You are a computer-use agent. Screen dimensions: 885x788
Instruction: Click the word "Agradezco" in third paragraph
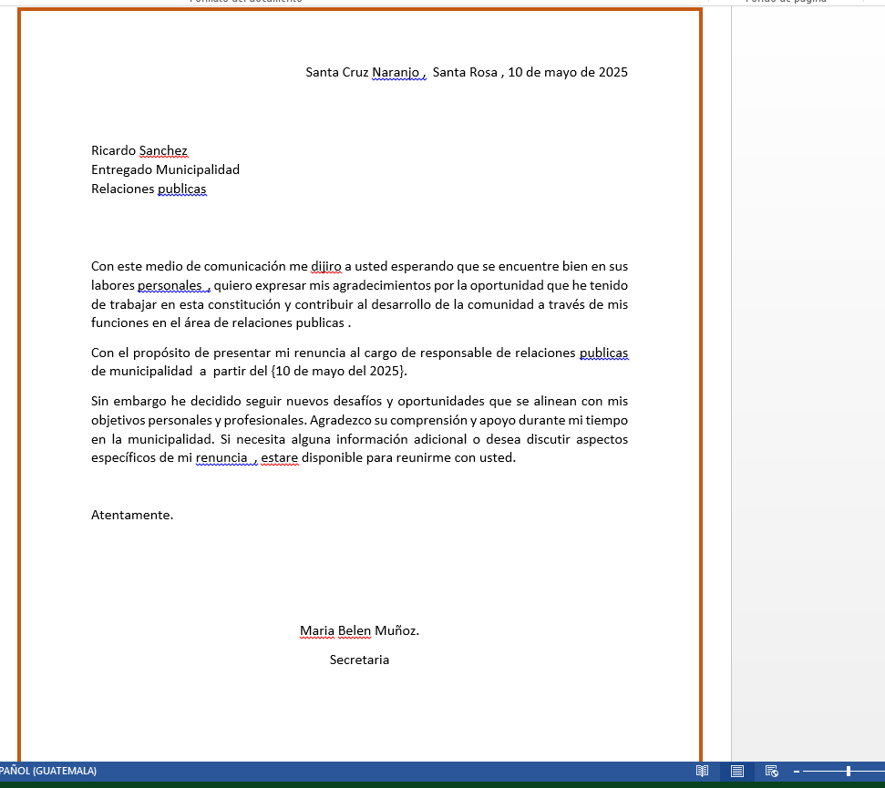tap(340, 420)
